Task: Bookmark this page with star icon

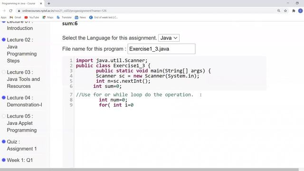Action: point(285,11)
